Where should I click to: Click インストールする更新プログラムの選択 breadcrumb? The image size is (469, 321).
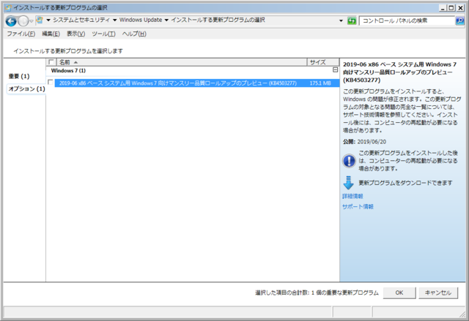point(218,20)
